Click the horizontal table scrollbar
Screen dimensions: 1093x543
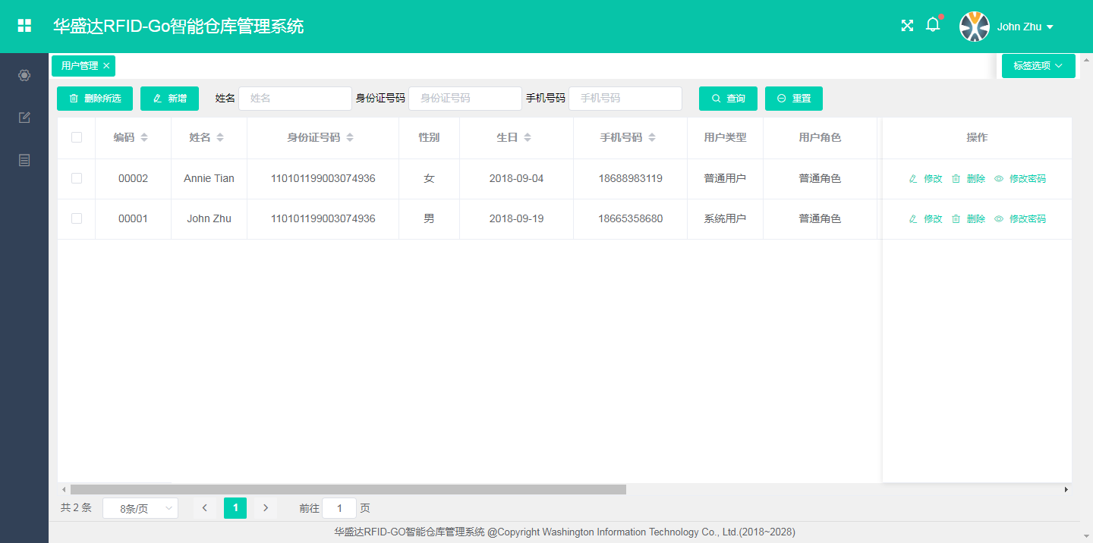point(348,490)
